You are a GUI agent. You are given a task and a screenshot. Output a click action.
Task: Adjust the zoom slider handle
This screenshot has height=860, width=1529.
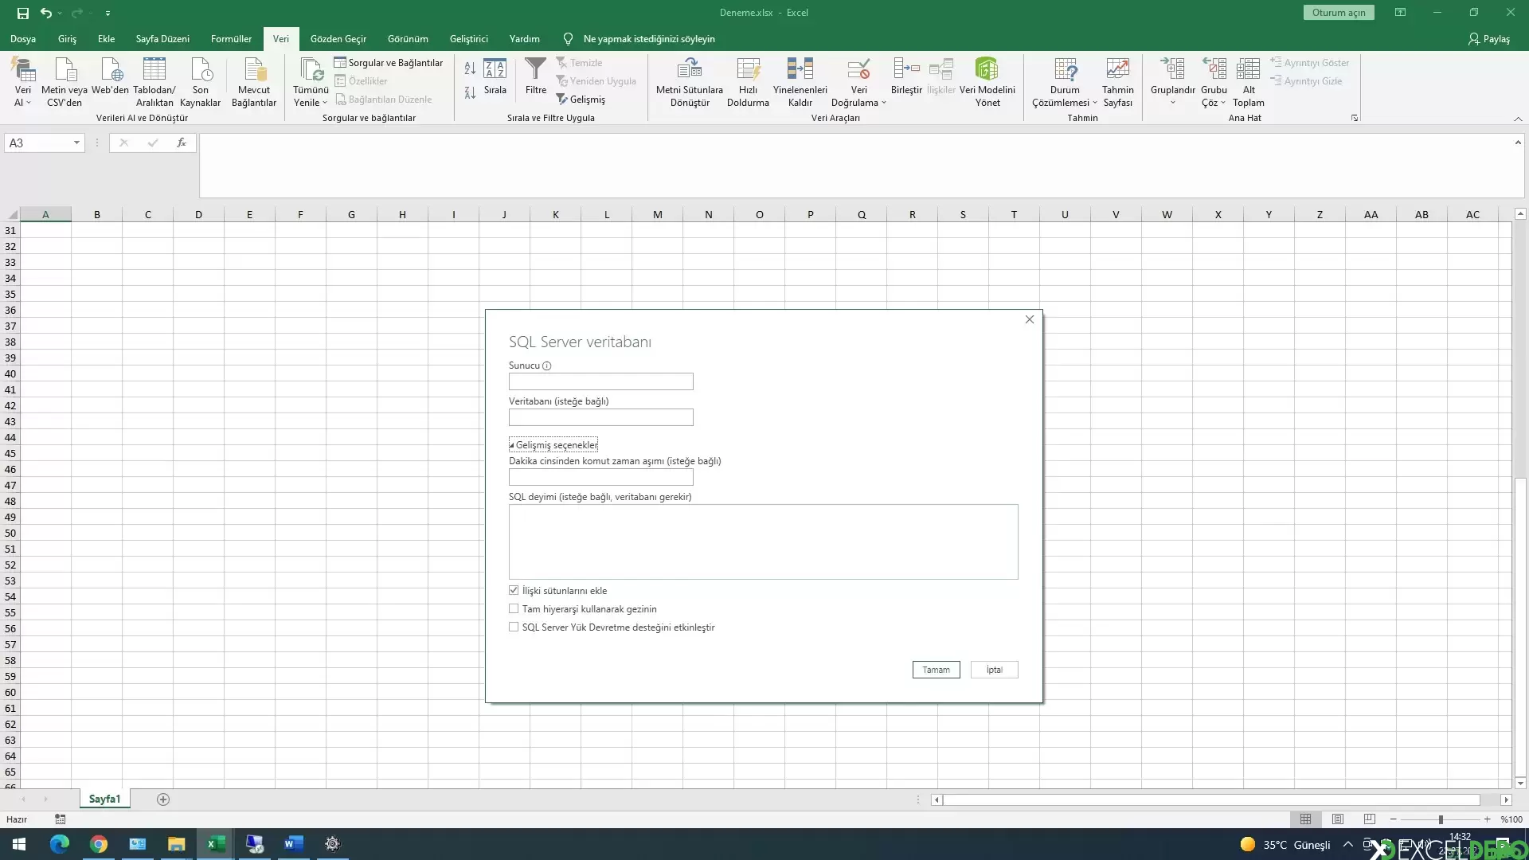click(x=1440, y=820)
